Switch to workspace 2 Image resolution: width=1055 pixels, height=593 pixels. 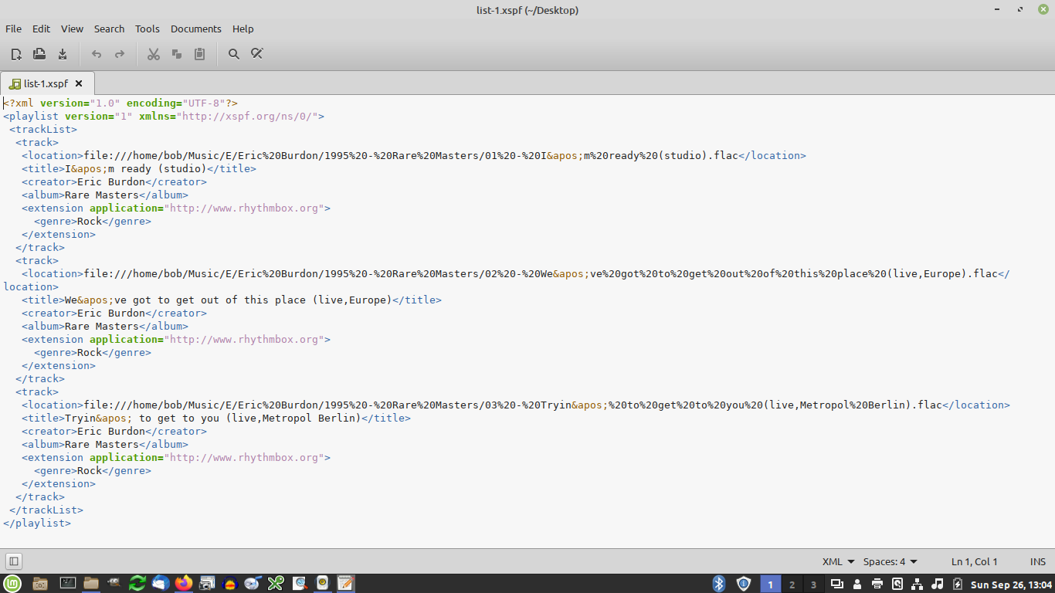pyautogui.click(x=792, y=585)
